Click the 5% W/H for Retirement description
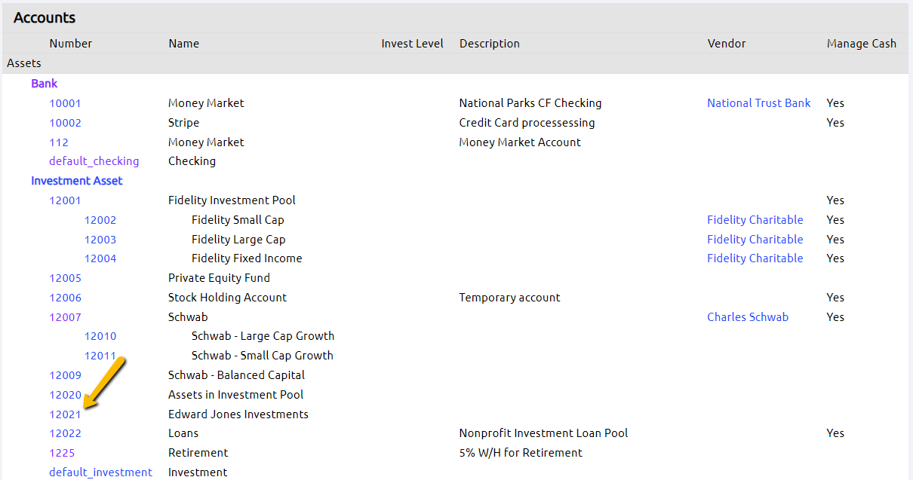This screenshot has height=480, width=913. pyautogui.click(x=521, y=453)
